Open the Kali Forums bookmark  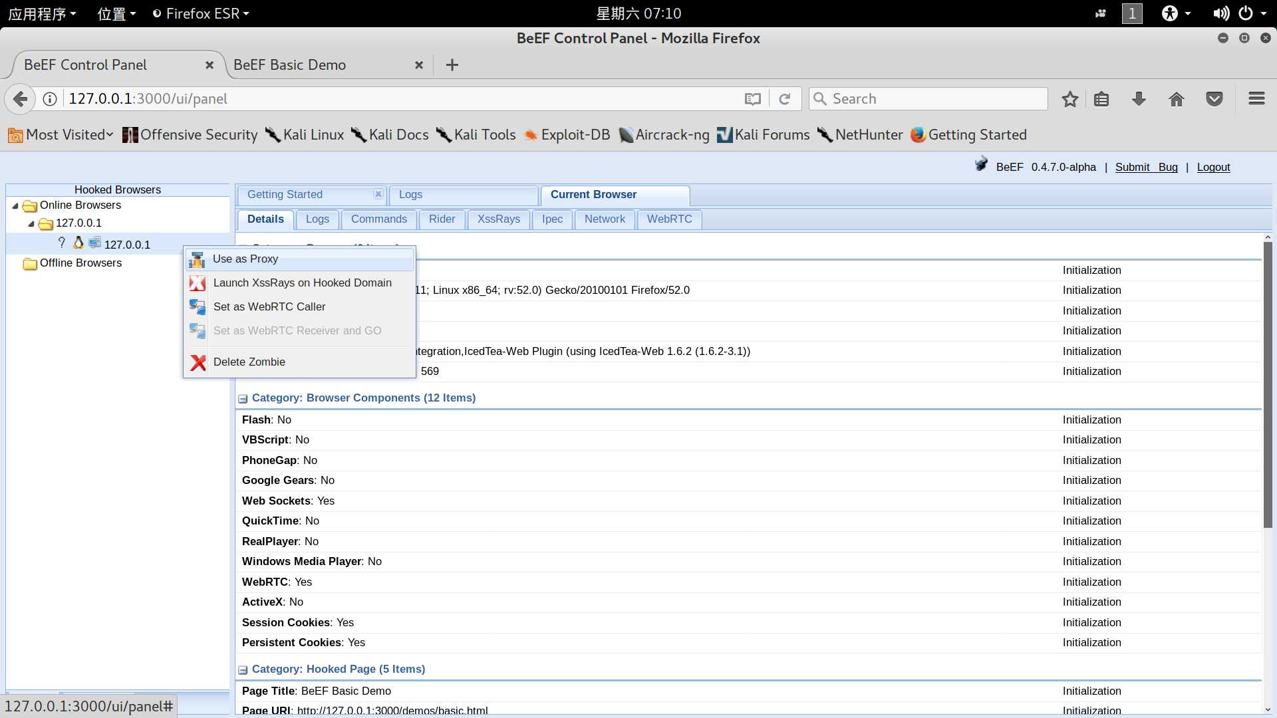764,135
